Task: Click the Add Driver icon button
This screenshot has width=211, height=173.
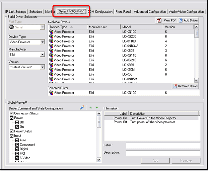Action: (189, 20)
